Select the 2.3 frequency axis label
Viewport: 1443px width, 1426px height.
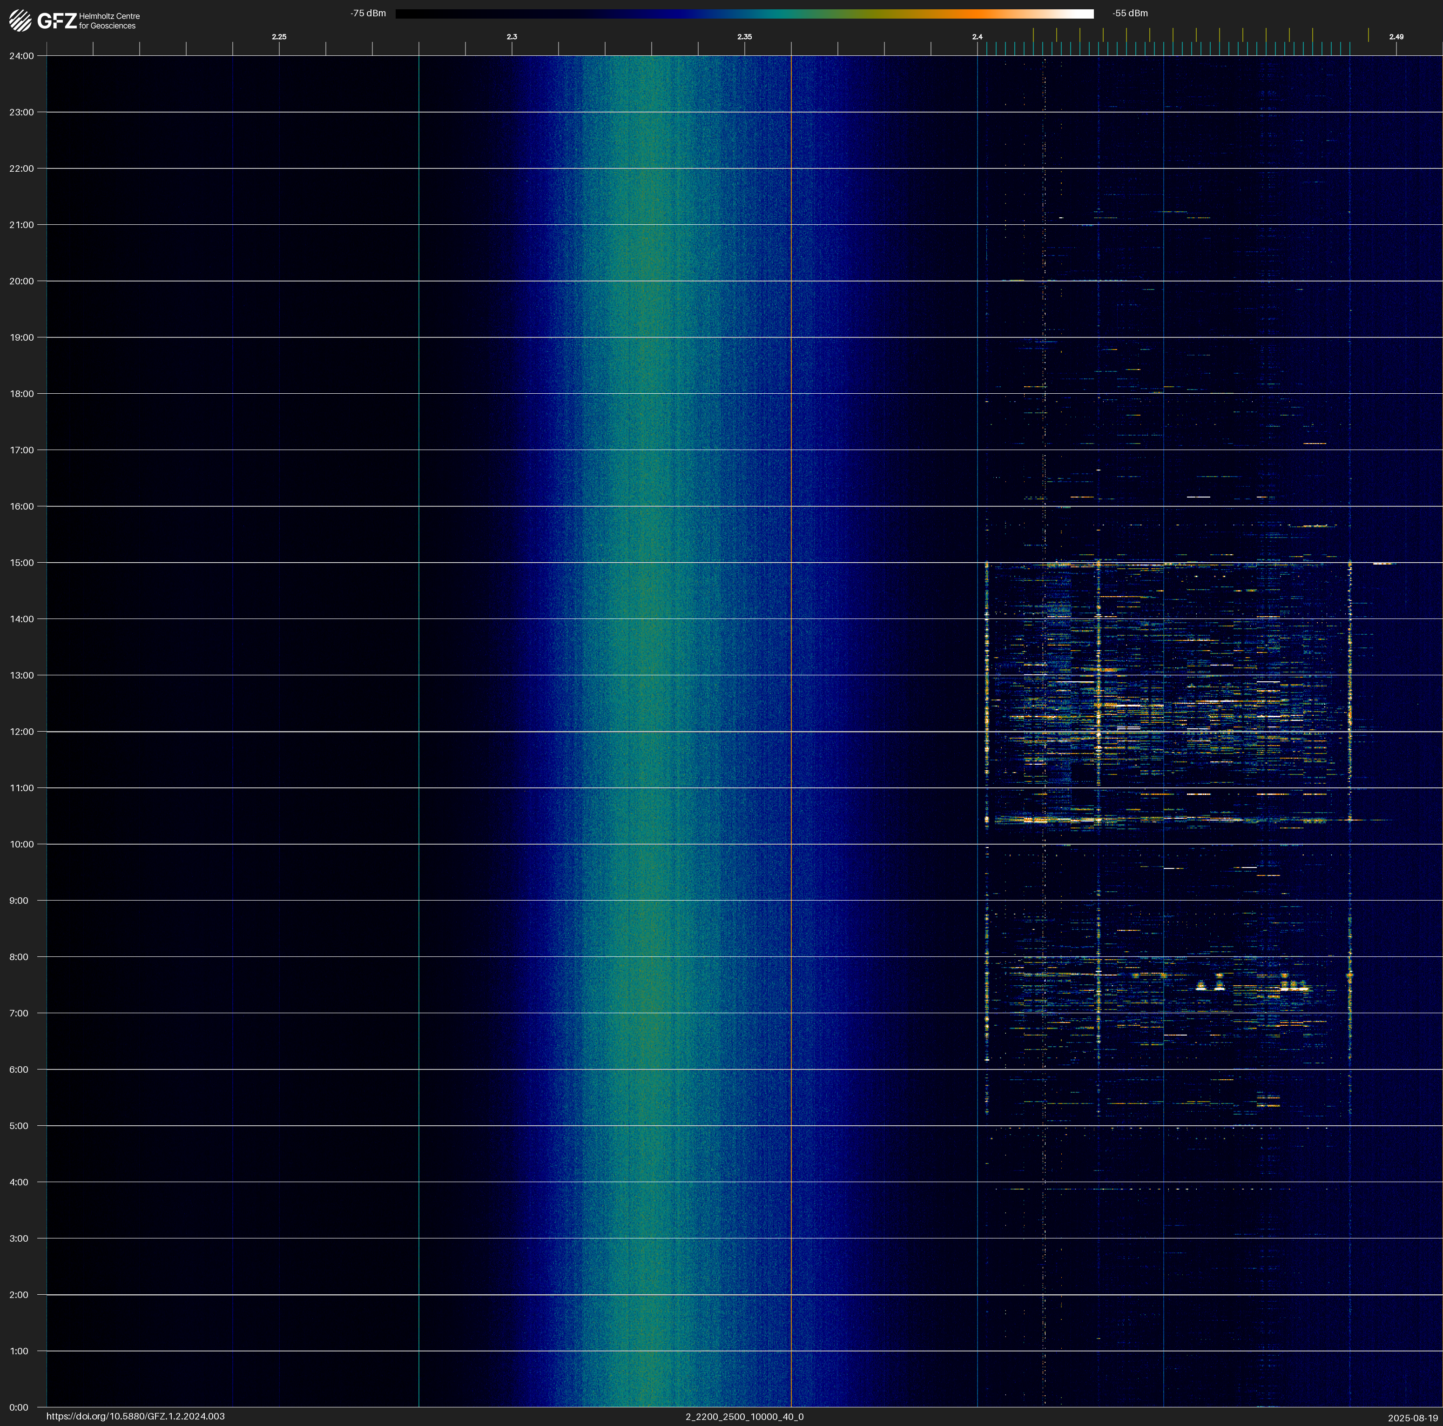[512, 37]
